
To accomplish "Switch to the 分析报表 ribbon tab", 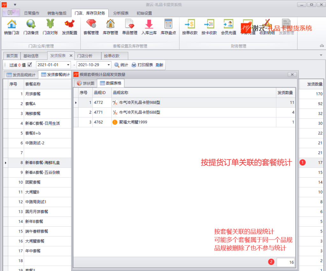I will [121, 13].
